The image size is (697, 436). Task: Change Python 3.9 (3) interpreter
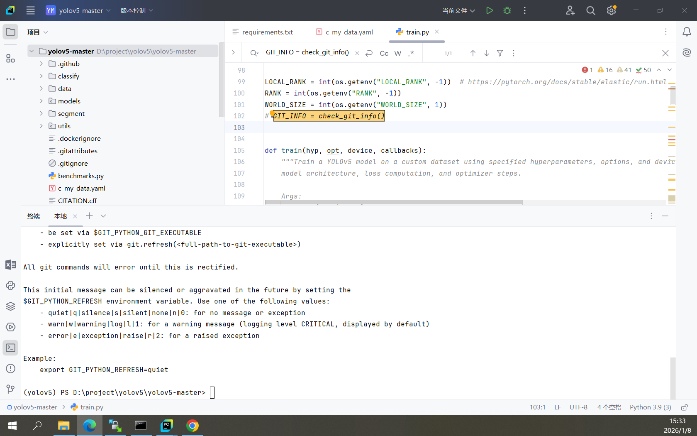(651, 407)
